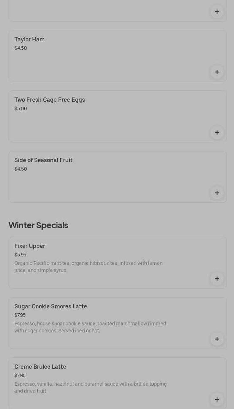Open the Creme Brulee Latte title
234x409 pixels.
(40, 367)
